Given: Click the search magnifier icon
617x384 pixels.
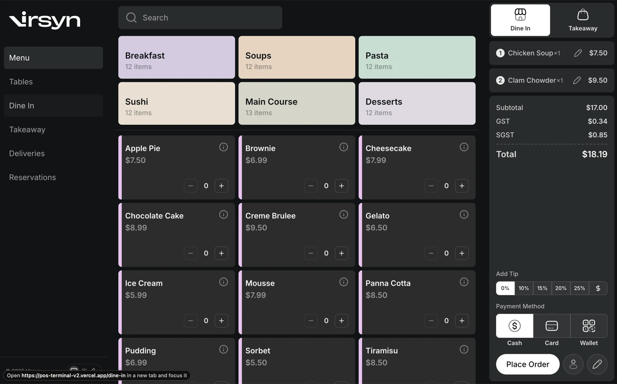Looking at the screenshot, I should pyautogui.click(x=131, y=18).
